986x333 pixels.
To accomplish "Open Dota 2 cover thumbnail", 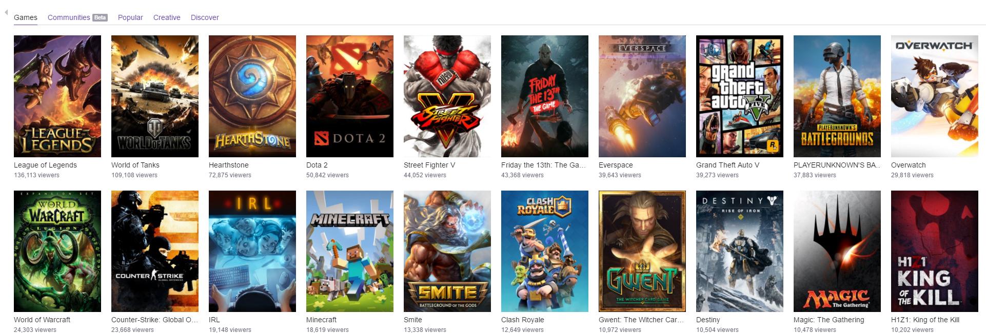I will (350, 96).
